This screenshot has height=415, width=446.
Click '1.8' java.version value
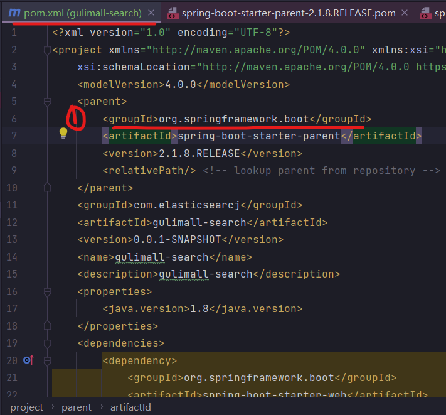coord(199,309)
